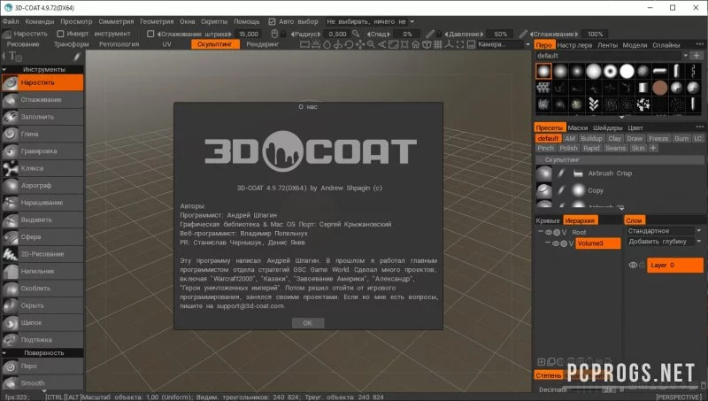Switch to the Рендеринг room tab
Viewport: 708px width, 401px height.
pos(262,44)
